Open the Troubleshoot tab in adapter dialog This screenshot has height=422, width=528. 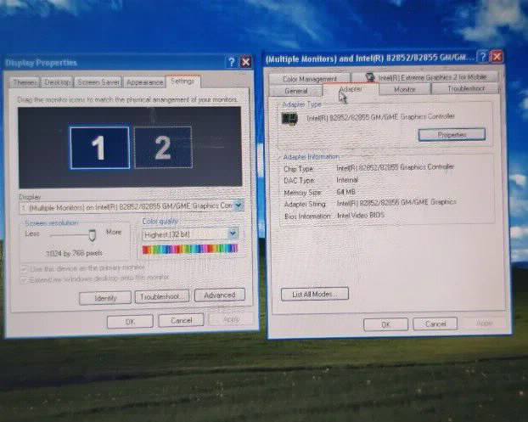click(466, 88)
